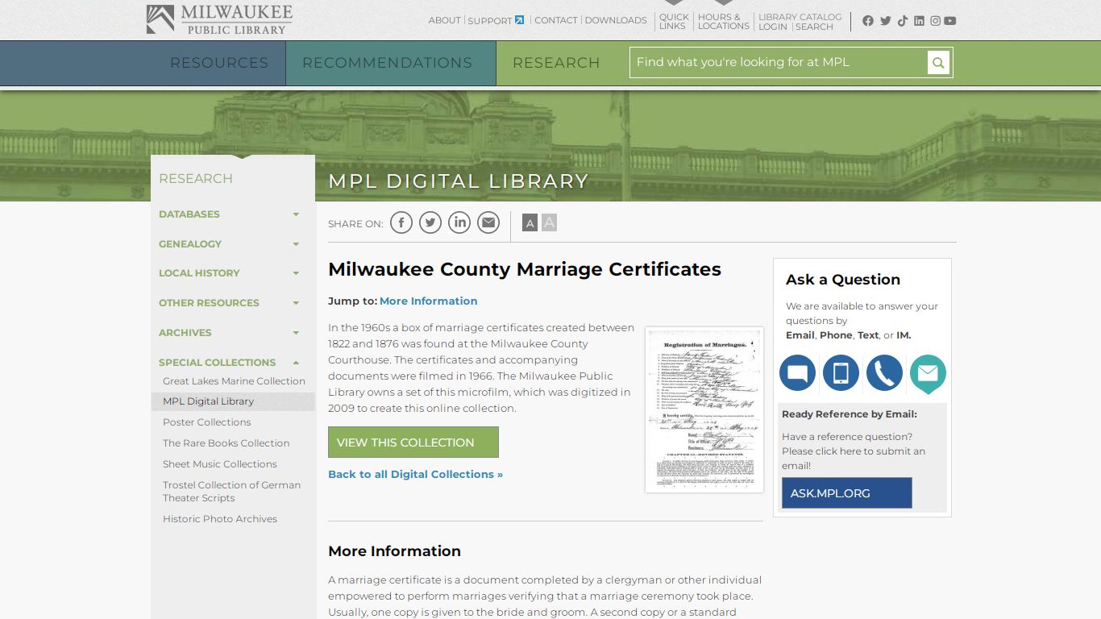Open the Research main nav tab

556,63
